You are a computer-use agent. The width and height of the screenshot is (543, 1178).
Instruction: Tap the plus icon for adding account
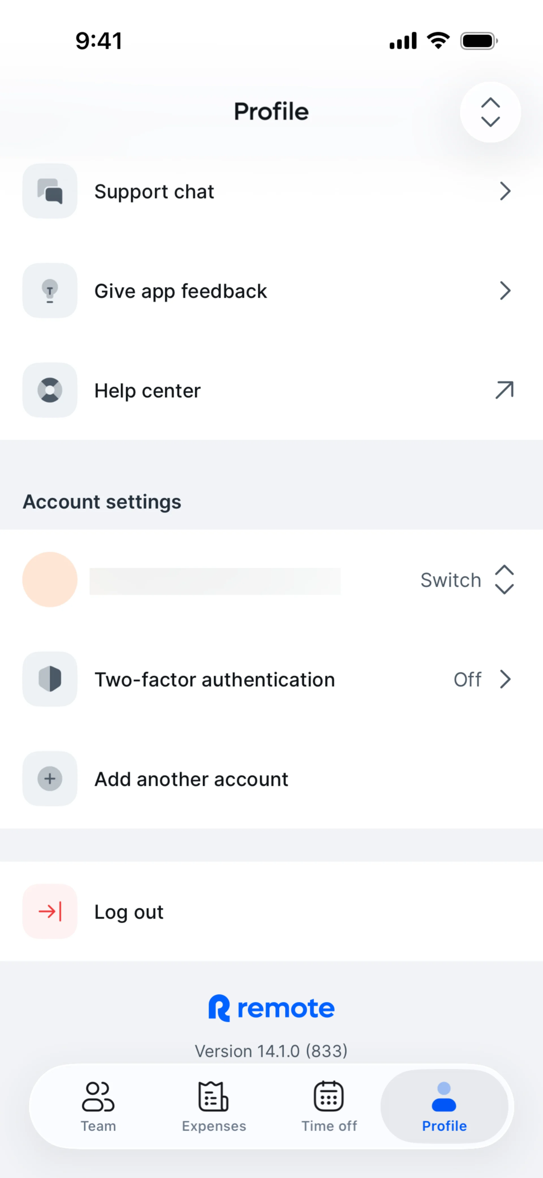click(50, 779)
